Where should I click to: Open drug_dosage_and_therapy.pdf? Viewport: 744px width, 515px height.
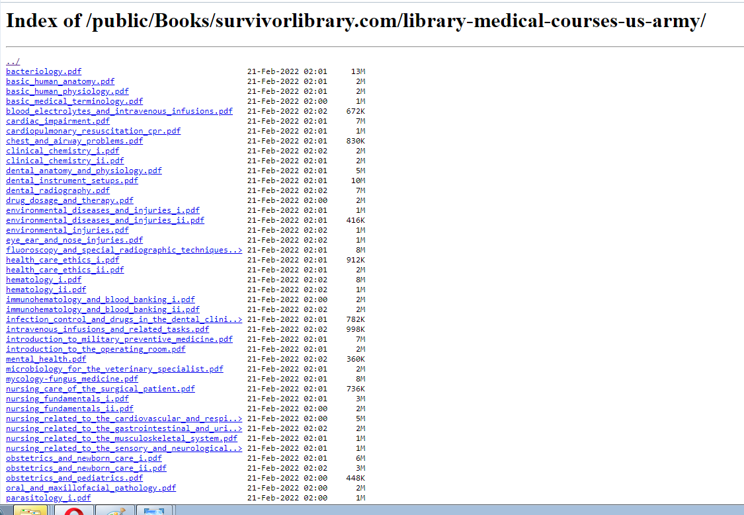(69, 201)
